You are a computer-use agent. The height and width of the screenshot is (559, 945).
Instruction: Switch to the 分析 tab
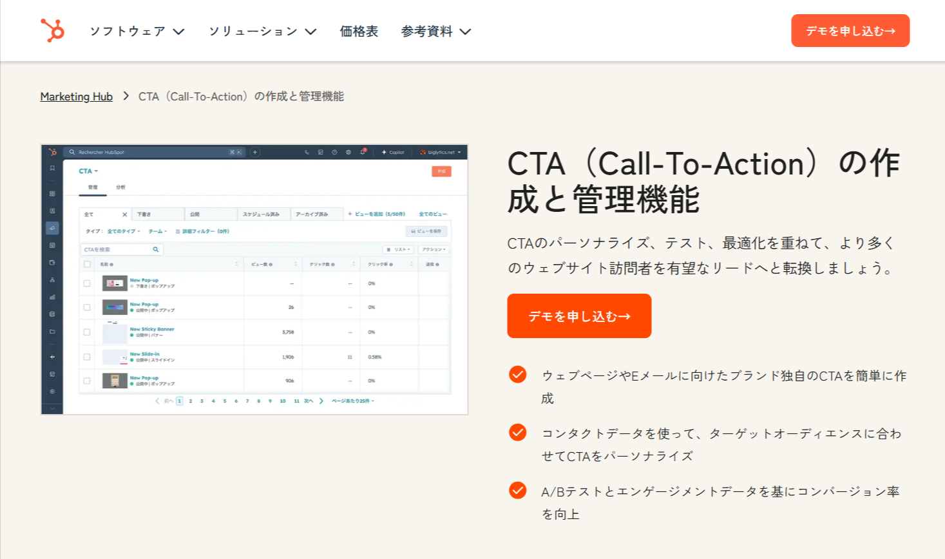[x=119, y=187]
